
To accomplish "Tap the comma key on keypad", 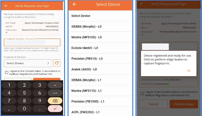I will 9,109.
